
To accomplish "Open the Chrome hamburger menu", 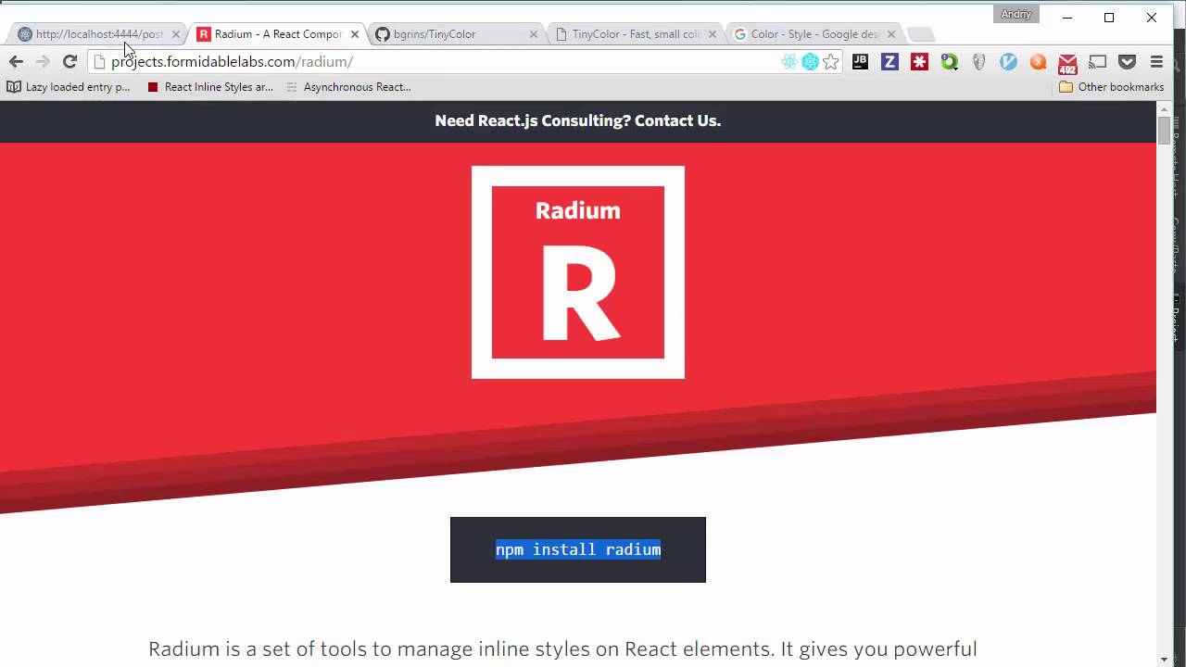I will pyautogui.click(x=1156, y=62).
